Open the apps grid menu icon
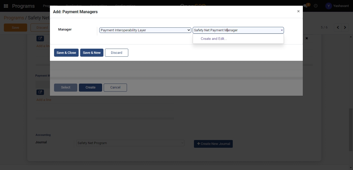353x170 pixels. 6,6
